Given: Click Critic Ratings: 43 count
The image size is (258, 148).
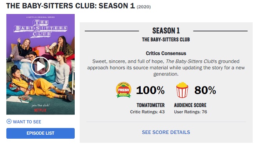Looking at the screenshot, I should 147,112.
